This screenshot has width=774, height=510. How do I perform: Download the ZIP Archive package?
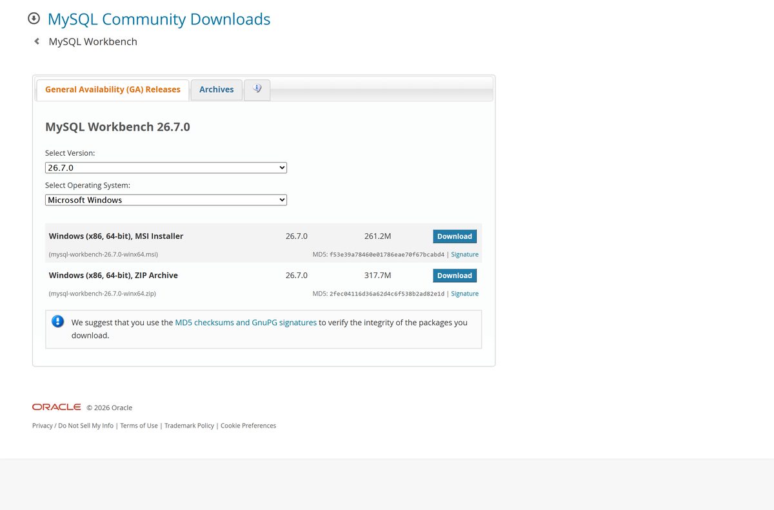point(455,275)
